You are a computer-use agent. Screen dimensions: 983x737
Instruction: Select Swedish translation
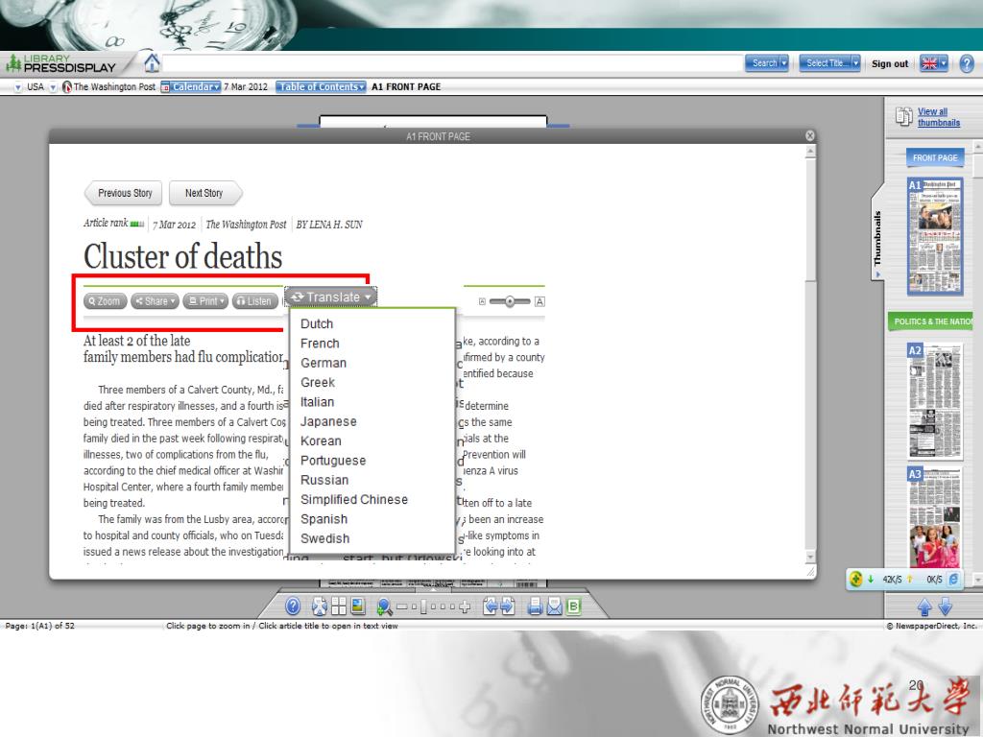click(x=324, y=538)
